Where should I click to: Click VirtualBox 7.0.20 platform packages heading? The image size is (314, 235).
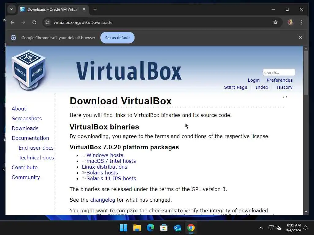124,147
